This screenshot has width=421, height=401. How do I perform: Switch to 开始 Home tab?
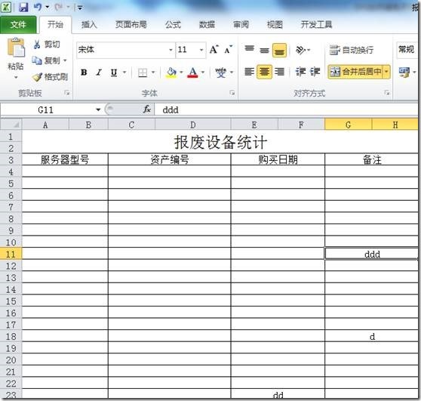point(55,25)
